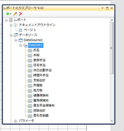
Task: Collapse the DataSource1 node
Action: click(16, 40)
